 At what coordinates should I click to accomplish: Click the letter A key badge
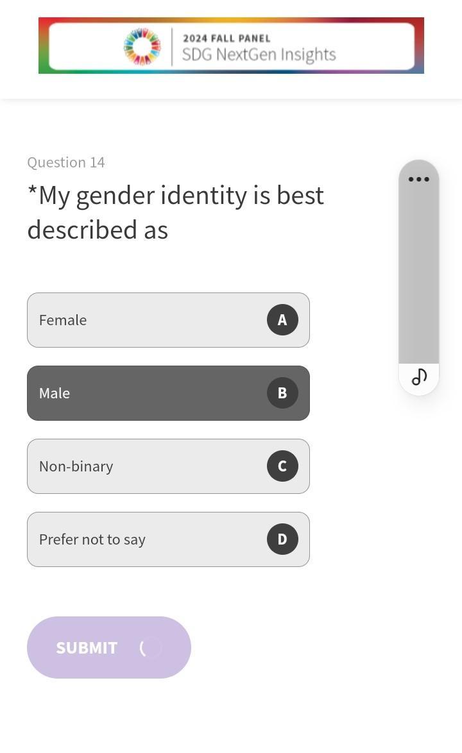(282, 320)
